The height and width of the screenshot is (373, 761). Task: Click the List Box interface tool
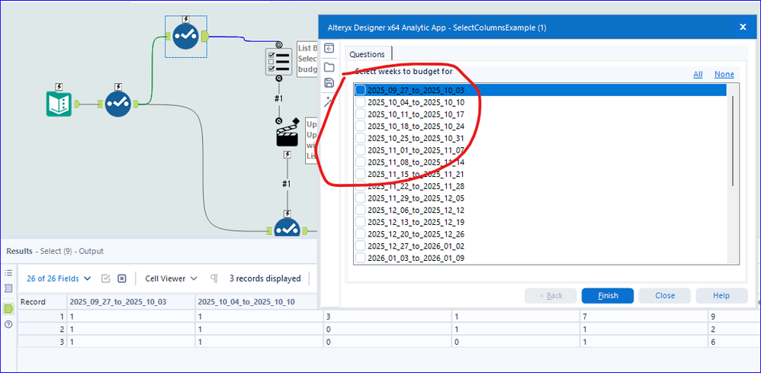[278, 62]
